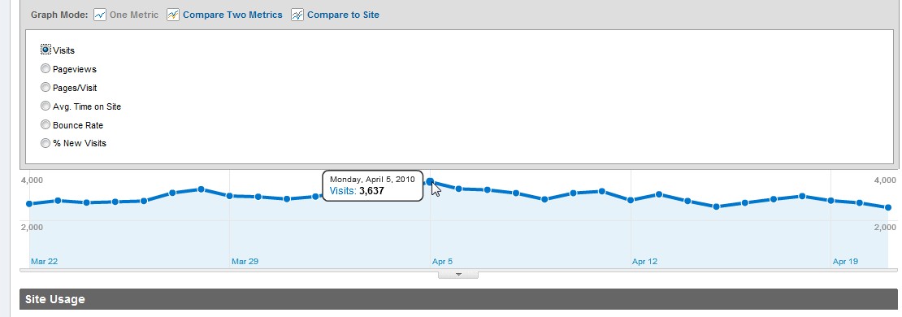The width and height of the screenshot is (902, 317).
Task: Switch to Compare to Site mode
Action: (343, 15)
